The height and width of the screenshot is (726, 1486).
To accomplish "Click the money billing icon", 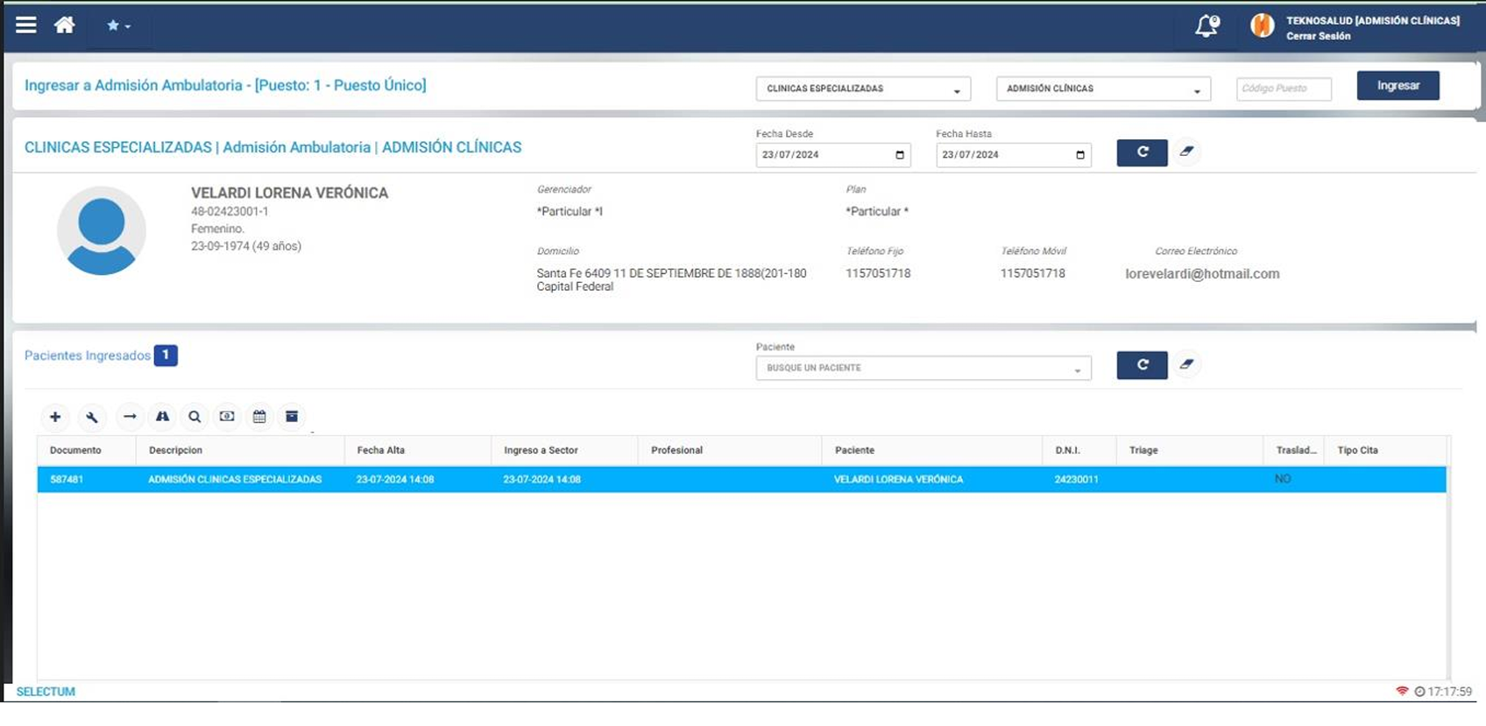I will [x=227, y=417].
